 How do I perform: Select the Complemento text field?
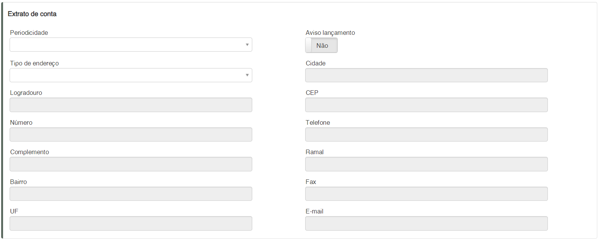tap(130, 164)
